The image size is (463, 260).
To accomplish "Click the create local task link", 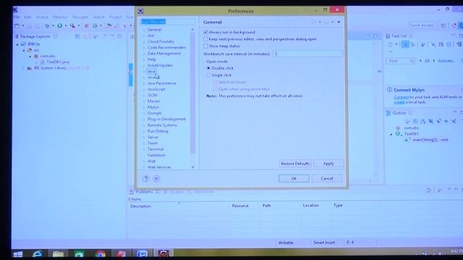I will click(x=399, y=102).
